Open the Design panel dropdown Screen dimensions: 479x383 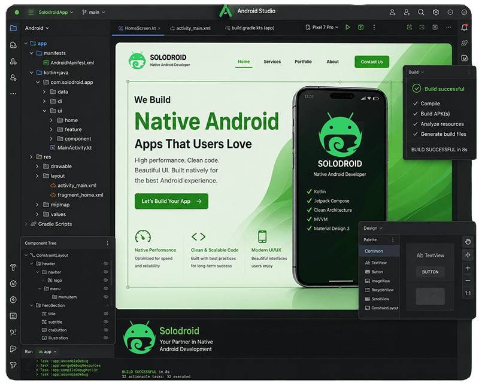[373, 228]
